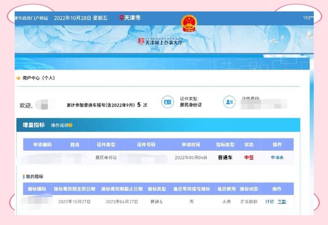
Task: Open the 天津市政府门户网站 link
Action: [32, 18]
